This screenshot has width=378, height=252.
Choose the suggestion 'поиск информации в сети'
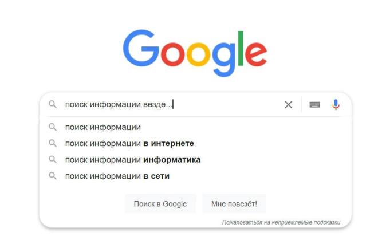(x=117, y=176)
